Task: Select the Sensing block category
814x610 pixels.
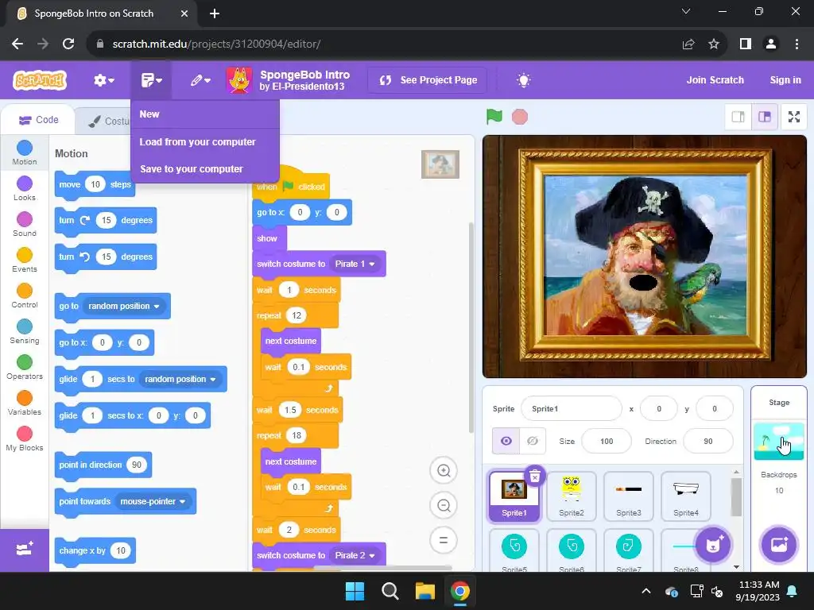Action: click(25, 331)
